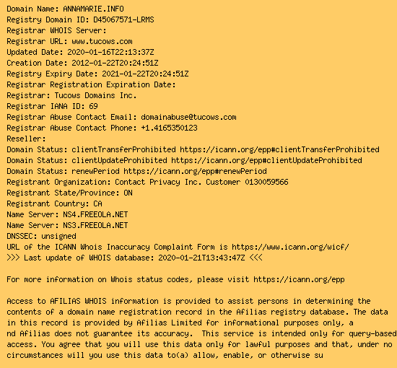This screenshot has height=368, width=397.
Task: Open the icann.org/epp#clientUpdateProhibited link
Action: 266,160
